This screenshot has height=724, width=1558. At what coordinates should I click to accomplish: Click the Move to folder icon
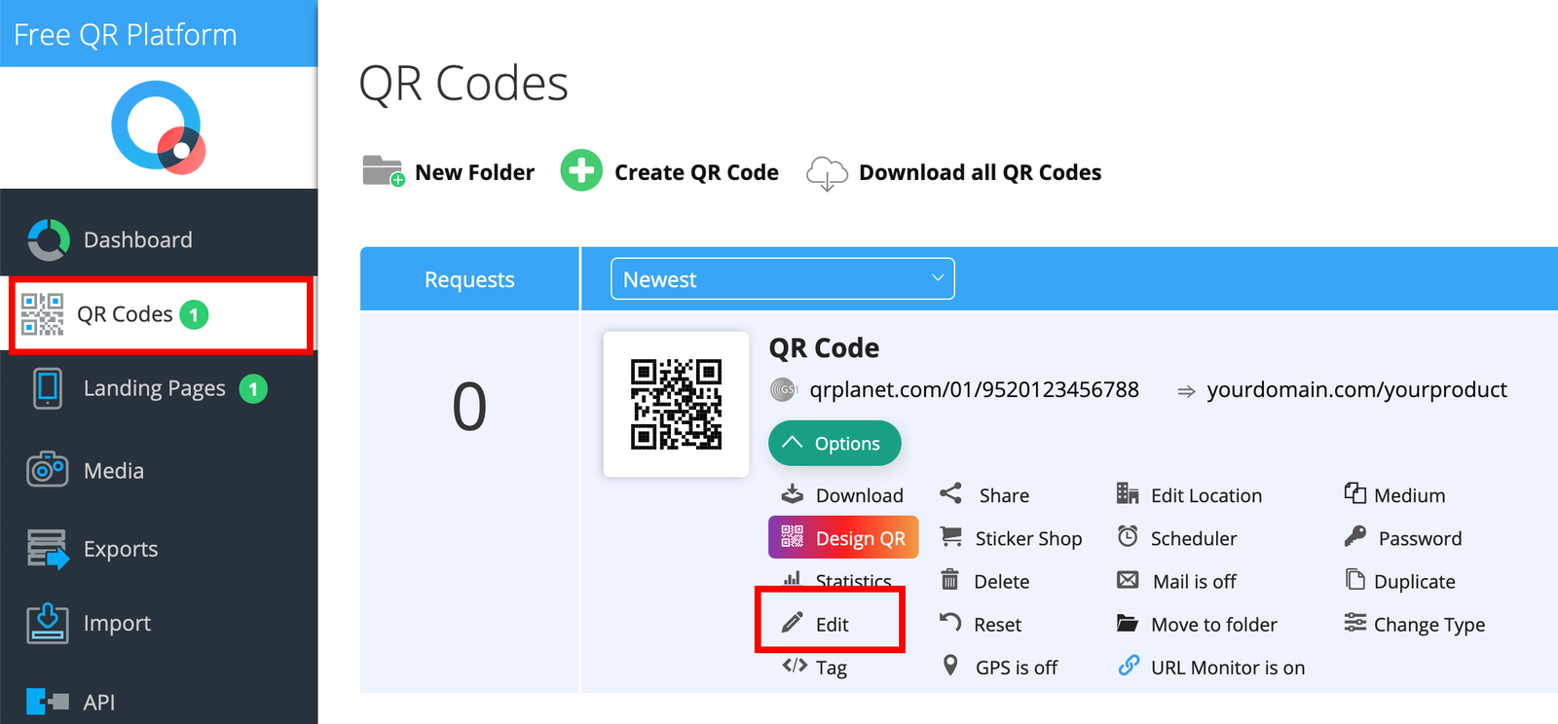click(1128, 623)
